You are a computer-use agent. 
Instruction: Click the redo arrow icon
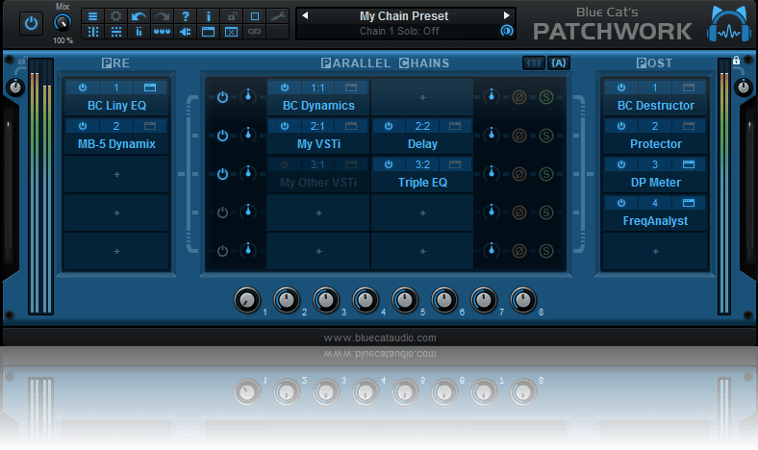pos(162,16)
